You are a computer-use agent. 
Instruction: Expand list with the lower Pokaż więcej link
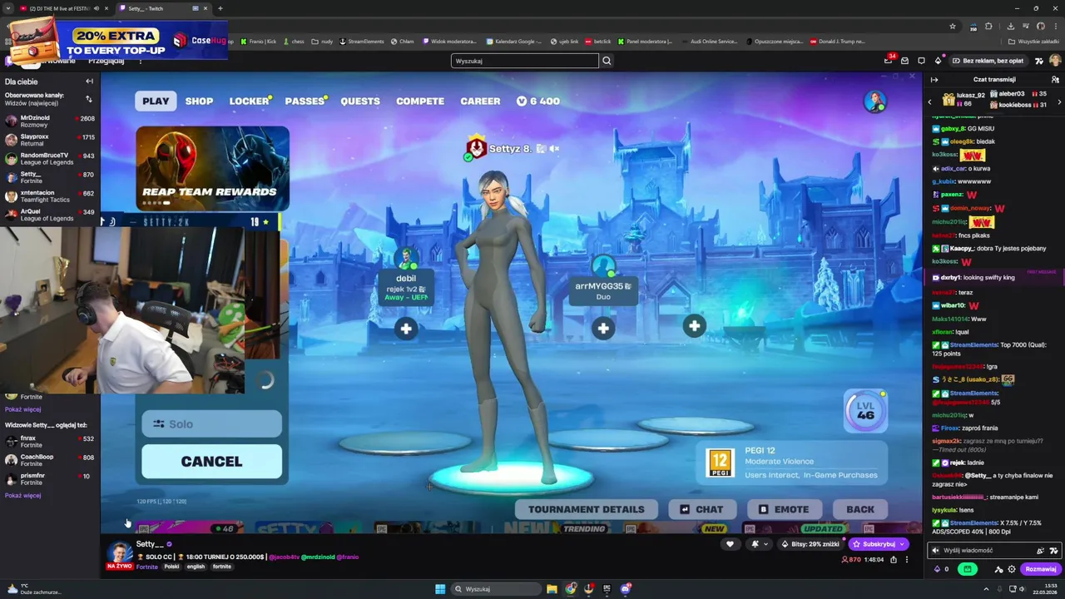tap(22, 495)
